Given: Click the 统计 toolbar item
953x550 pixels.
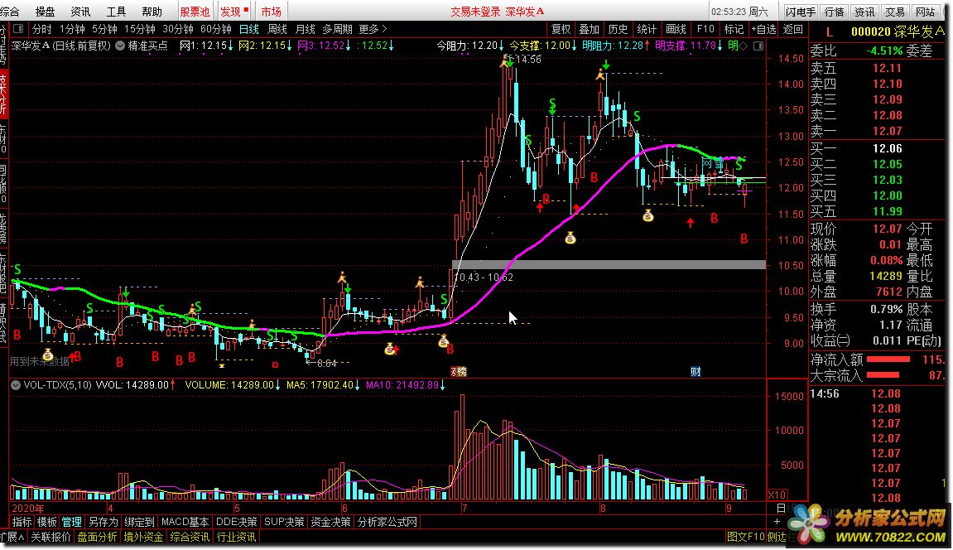Looking at the screenshot, I should (647, 28).
